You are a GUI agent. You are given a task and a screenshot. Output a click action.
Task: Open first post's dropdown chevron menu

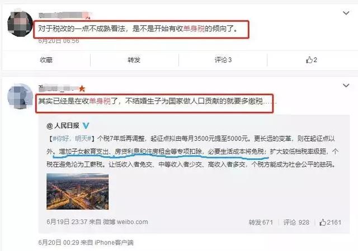[346, 13]
